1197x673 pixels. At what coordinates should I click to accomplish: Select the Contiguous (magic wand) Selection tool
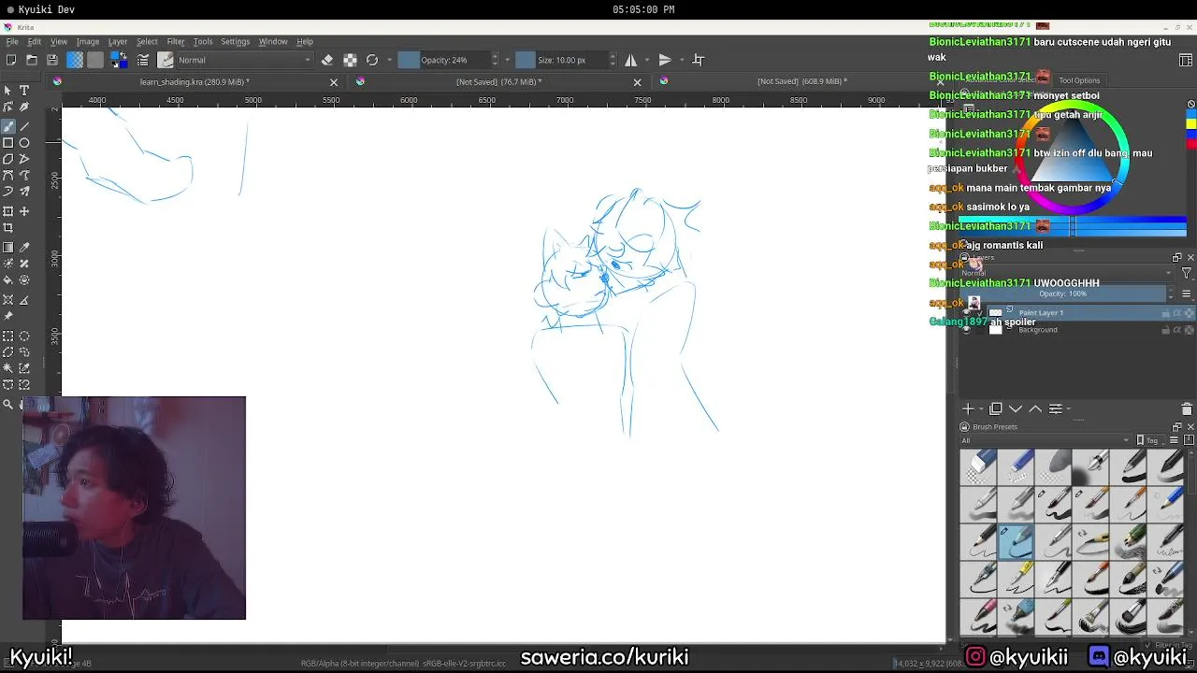8,368
